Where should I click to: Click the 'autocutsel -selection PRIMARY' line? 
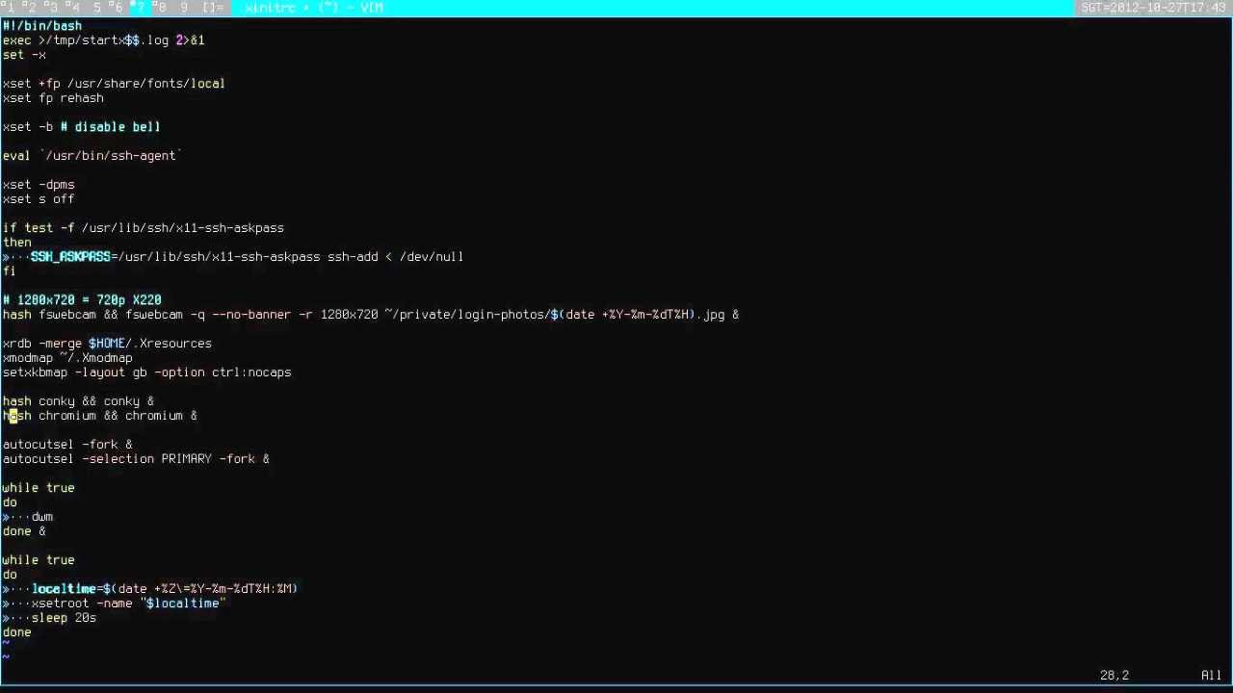[136, 458]
